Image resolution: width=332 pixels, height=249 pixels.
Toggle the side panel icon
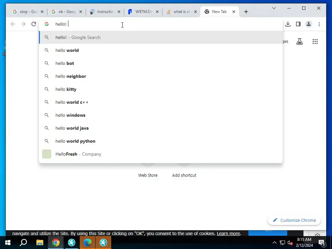(298, 24)
